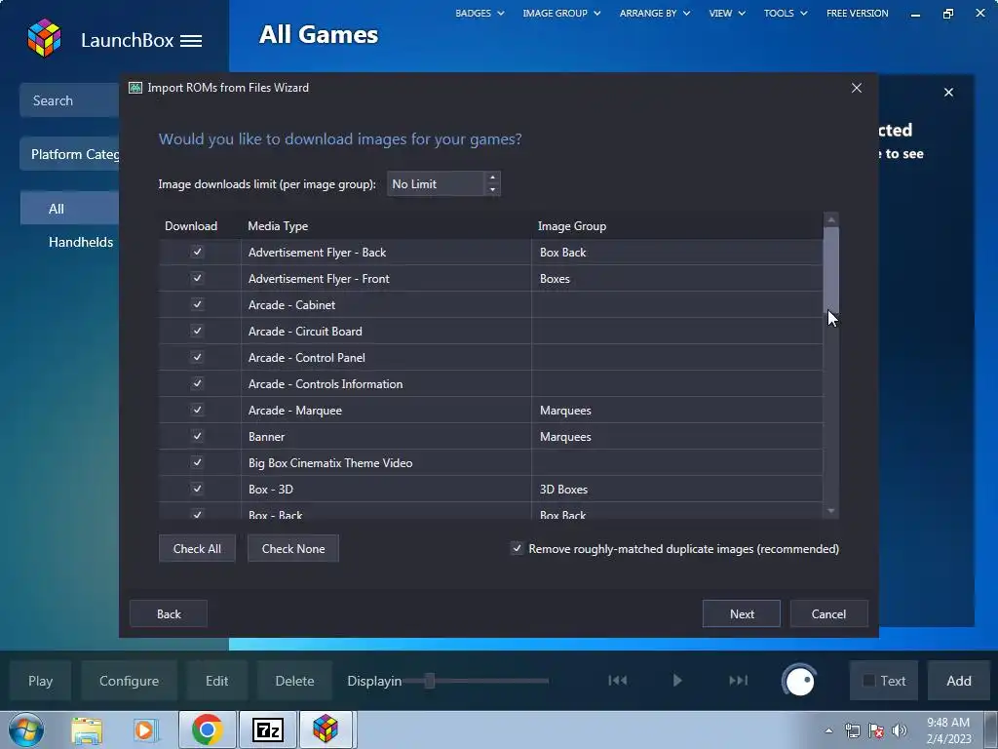The width and height of the screenshot is (998, 749).
Task: Click the network tray icon
Action: coord(852,730)
